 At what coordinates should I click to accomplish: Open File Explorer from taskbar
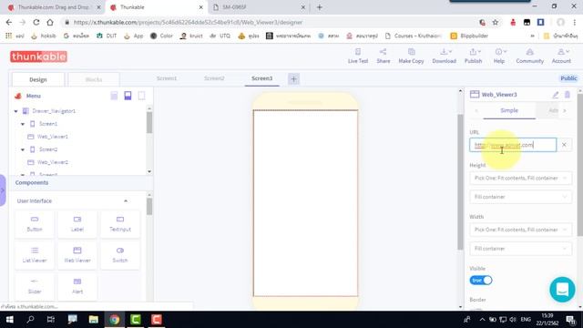(94, 320)
